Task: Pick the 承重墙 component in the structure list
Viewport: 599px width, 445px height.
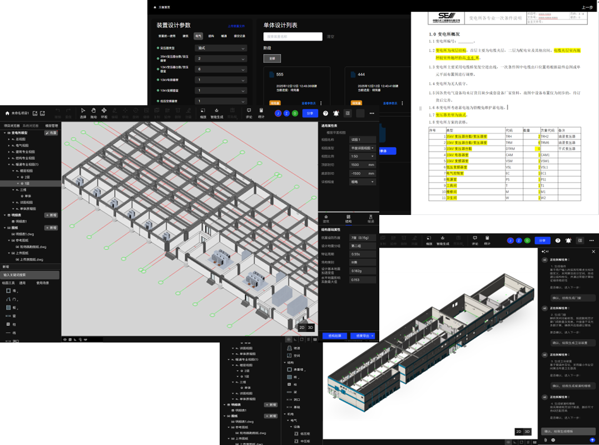Action: coord(296,369)
